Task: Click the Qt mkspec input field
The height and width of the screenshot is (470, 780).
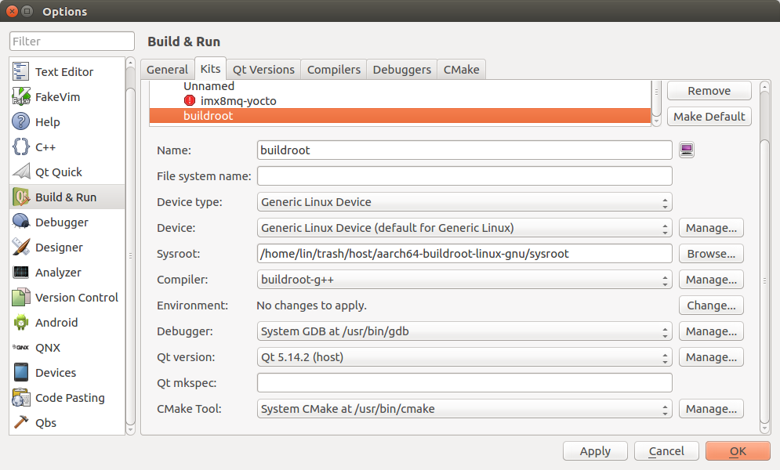Action: [464, 383]
